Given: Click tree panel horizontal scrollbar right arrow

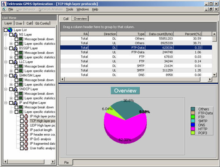Looking at the screenshot, I should [53, 161].
